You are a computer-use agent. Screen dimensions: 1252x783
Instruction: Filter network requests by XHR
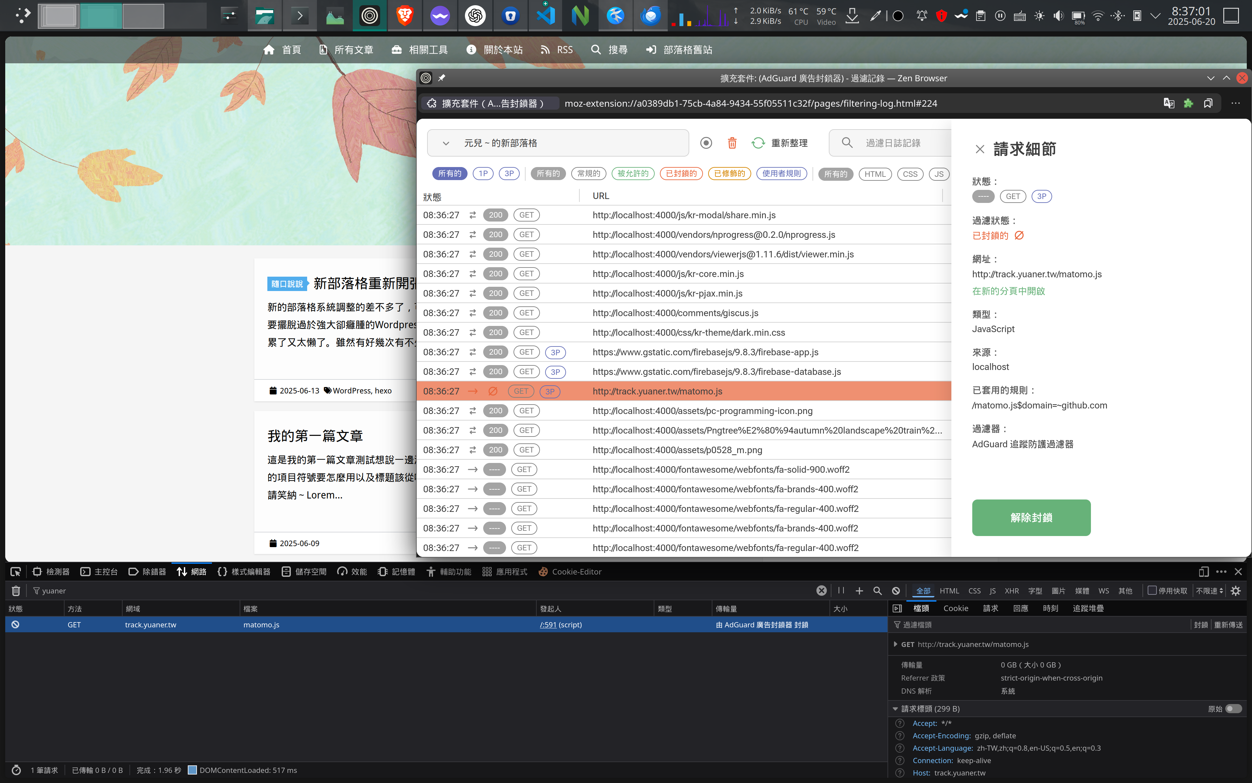tap(1011, 591)
